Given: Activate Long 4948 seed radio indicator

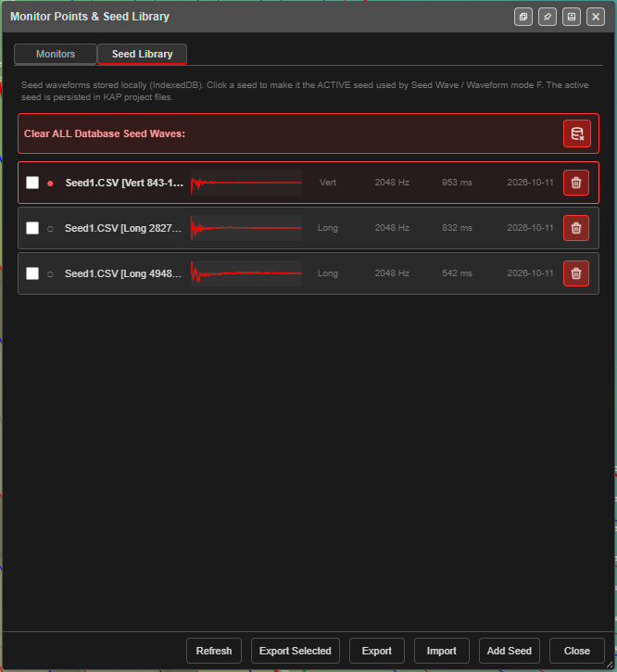Looking at the screenshot, I should [x=50, y=274].
